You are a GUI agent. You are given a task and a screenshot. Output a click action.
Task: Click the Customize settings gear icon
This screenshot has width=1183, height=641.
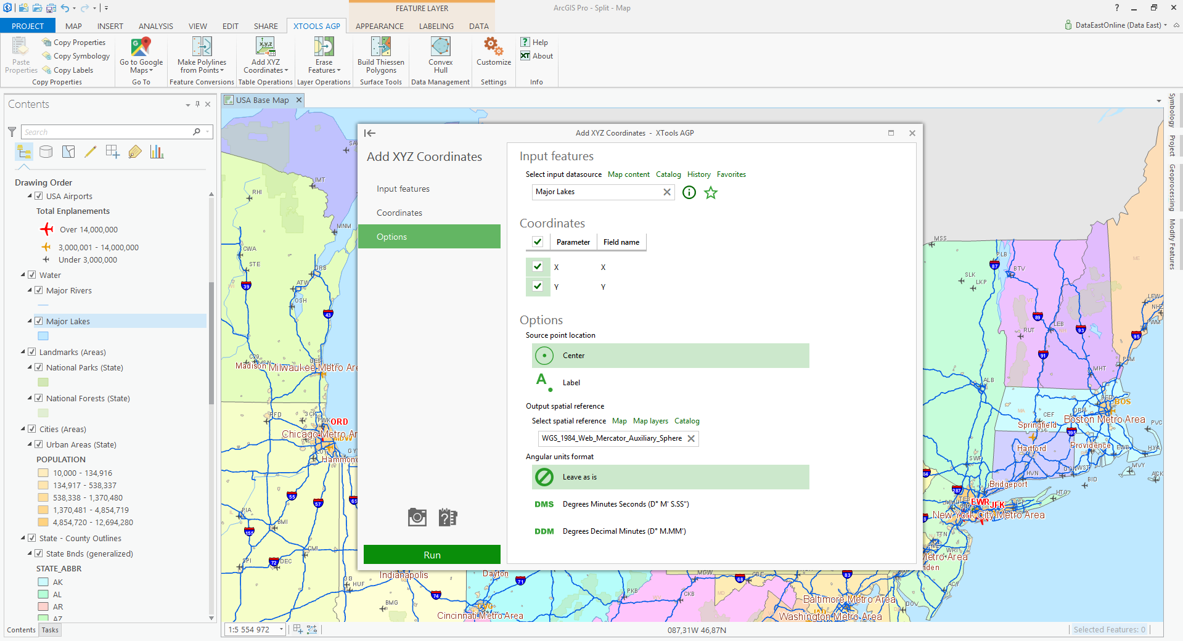click(493, 46)
